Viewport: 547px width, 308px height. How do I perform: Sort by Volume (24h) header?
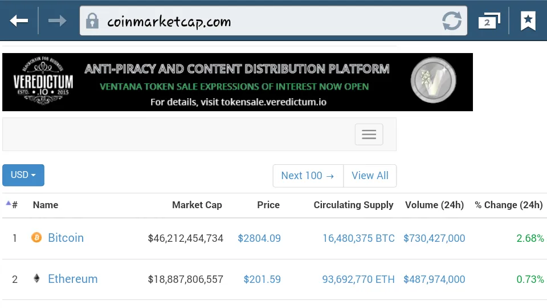pos(434,205)
